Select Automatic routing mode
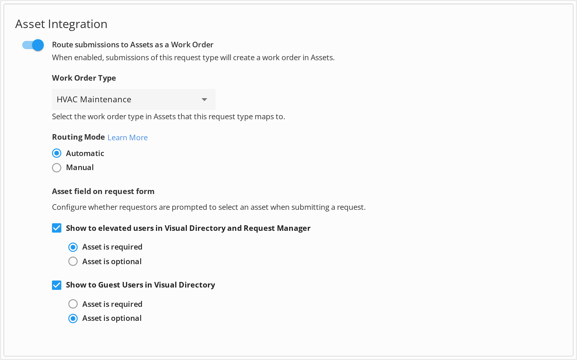This screenshot has width=577, height=360. coord(57,153)
